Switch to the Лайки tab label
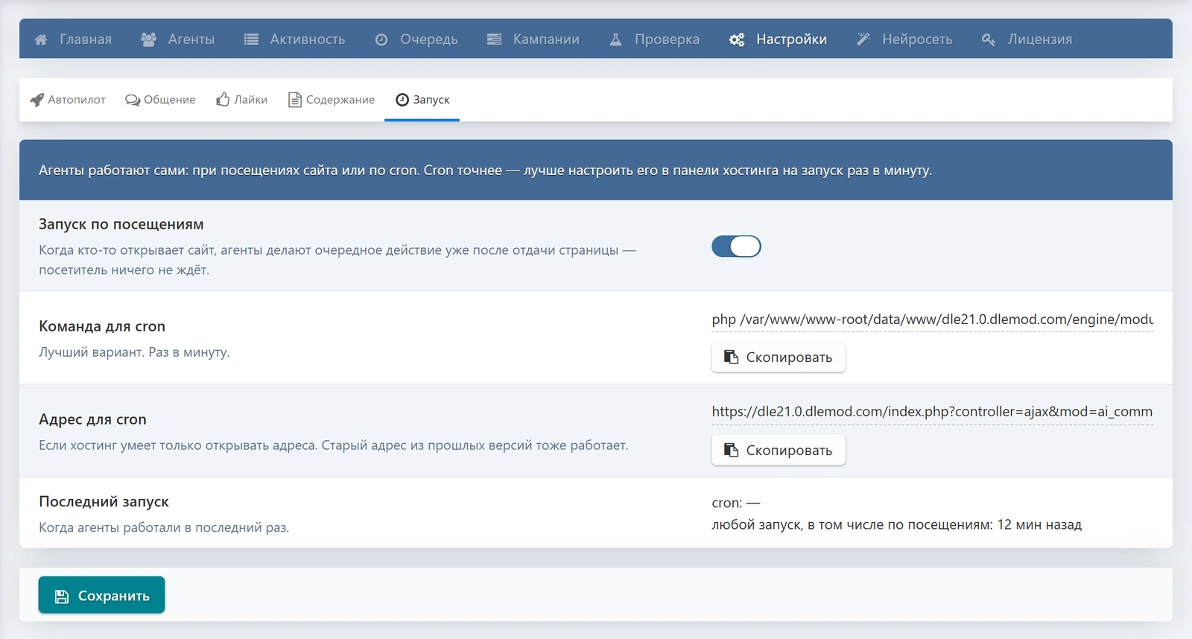The height and width of the screenshot is (639, 1192). point(251,100)
